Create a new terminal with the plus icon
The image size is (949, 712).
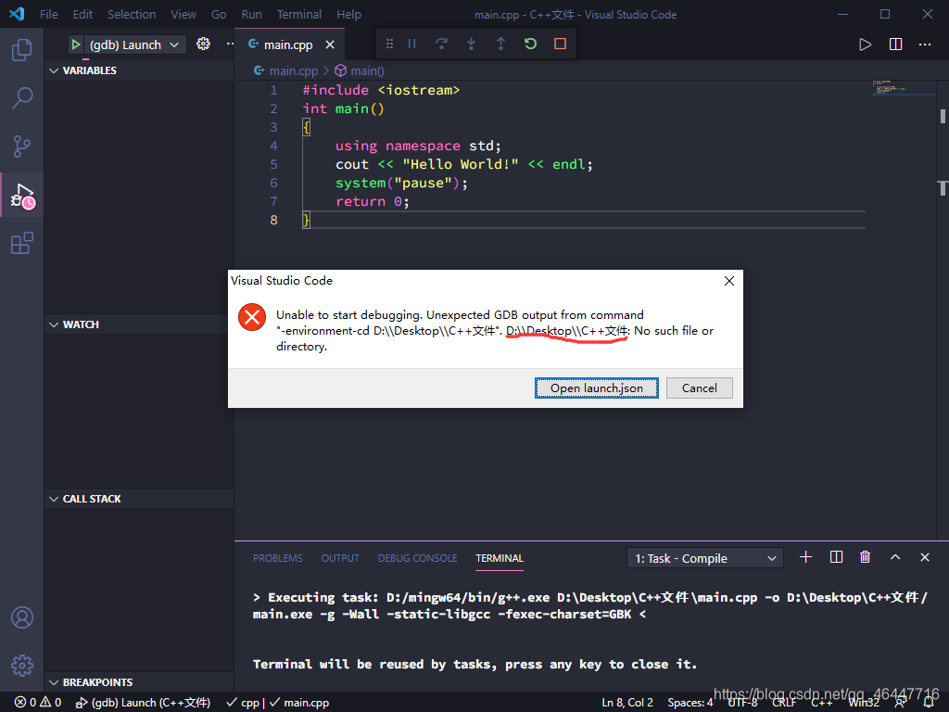[804, 557]
